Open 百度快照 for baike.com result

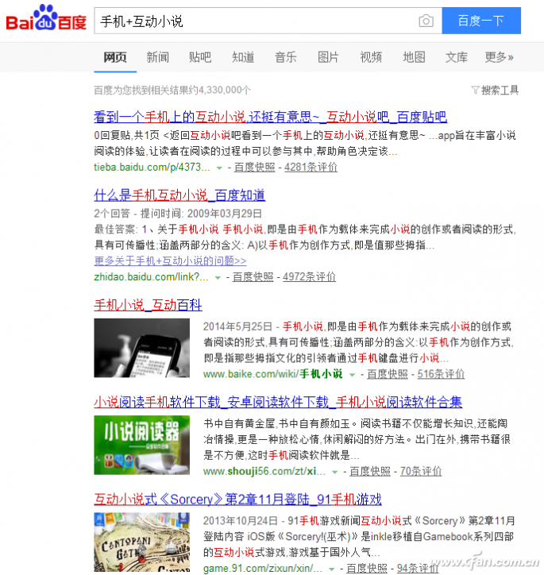tap(388, 374)
